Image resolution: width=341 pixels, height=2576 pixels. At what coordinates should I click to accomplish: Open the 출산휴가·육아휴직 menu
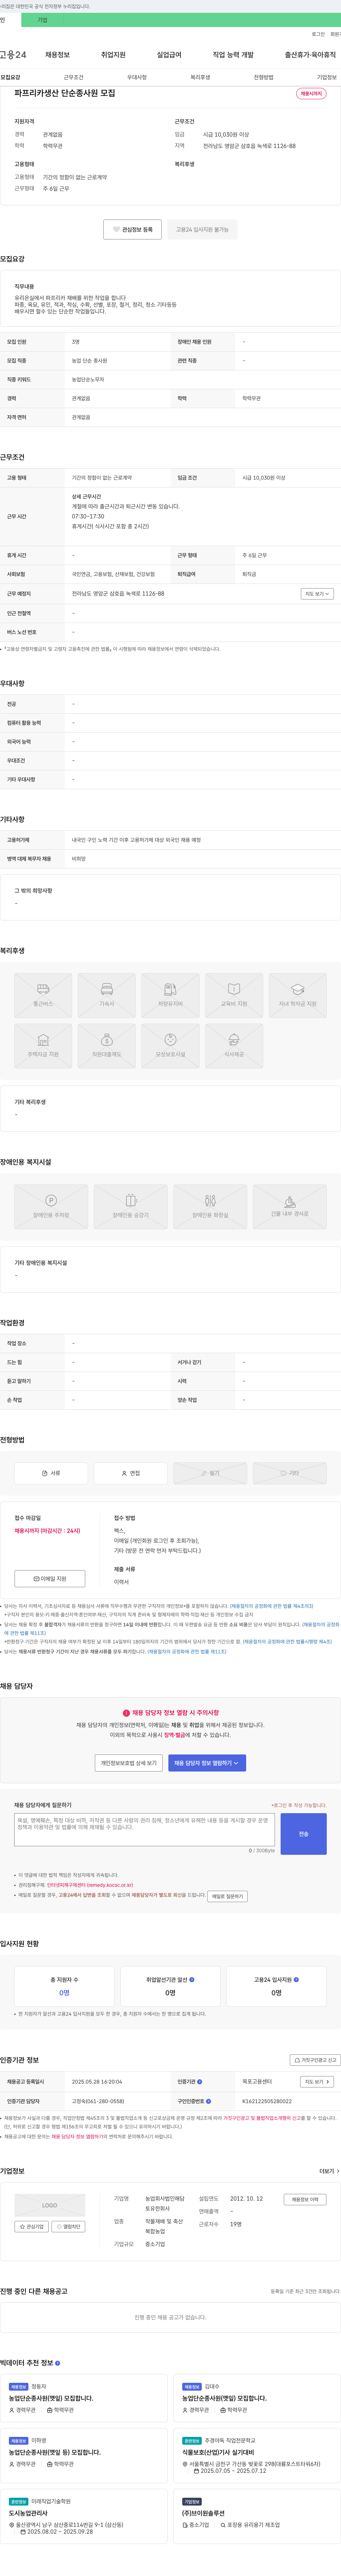310,55
